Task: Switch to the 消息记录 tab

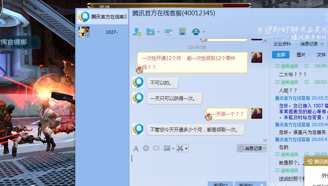Action: click(x=309, y=44)
